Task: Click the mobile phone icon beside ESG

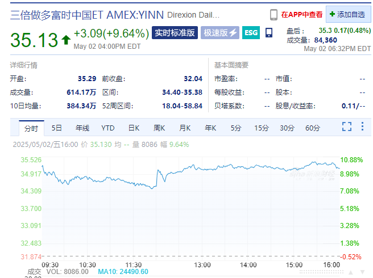Action: click(269, 33)
